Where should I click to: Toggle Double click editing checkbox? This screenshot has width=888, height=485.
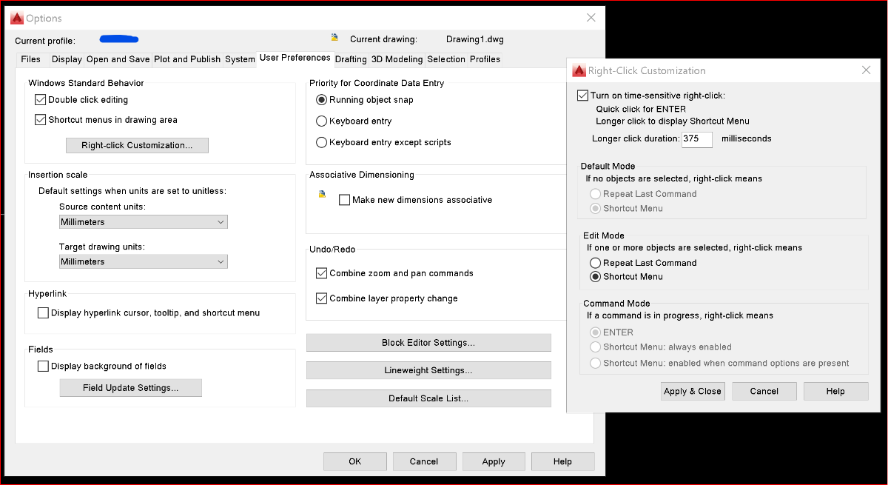coord(41,100)
